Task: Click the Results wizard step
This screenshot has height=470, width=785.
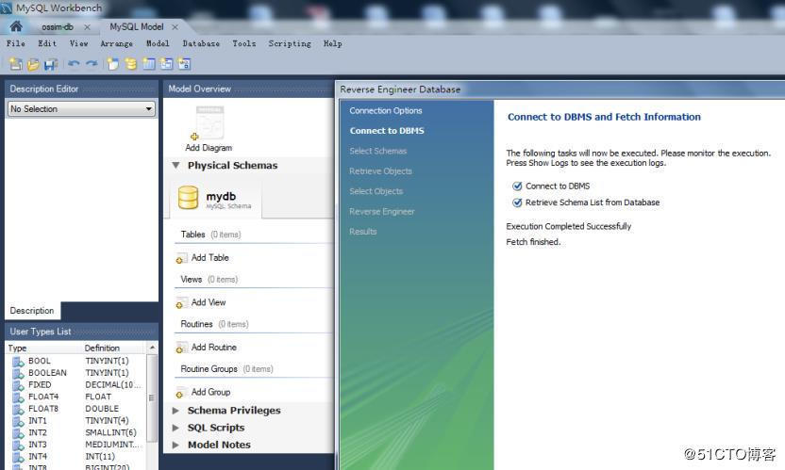Action: [x=363, y=232]
